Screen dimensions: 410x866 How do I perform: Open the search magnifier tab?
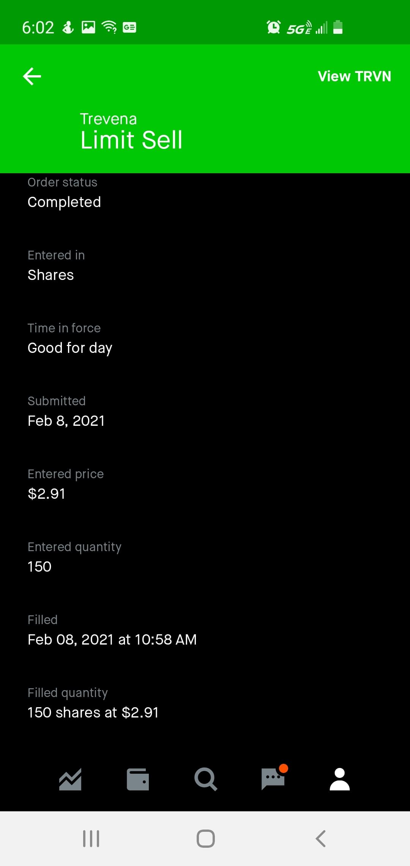coord(205,779)
